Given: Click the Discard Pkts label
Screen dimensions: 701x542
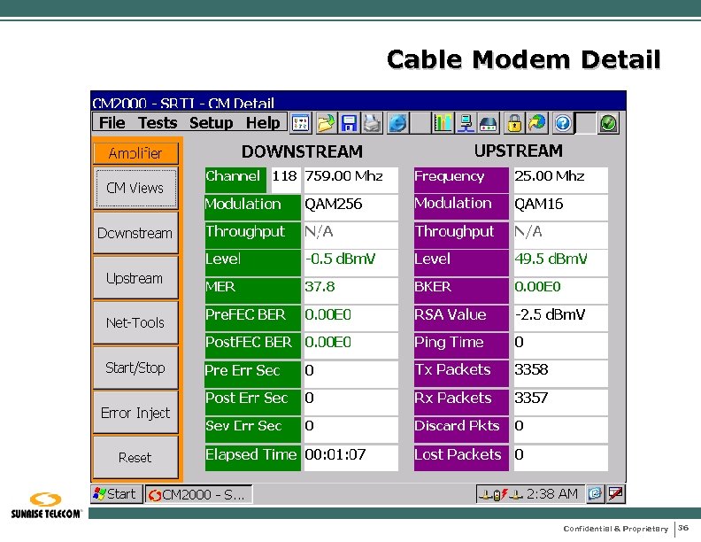Looking at the screenshot, I should click(461, 429).
